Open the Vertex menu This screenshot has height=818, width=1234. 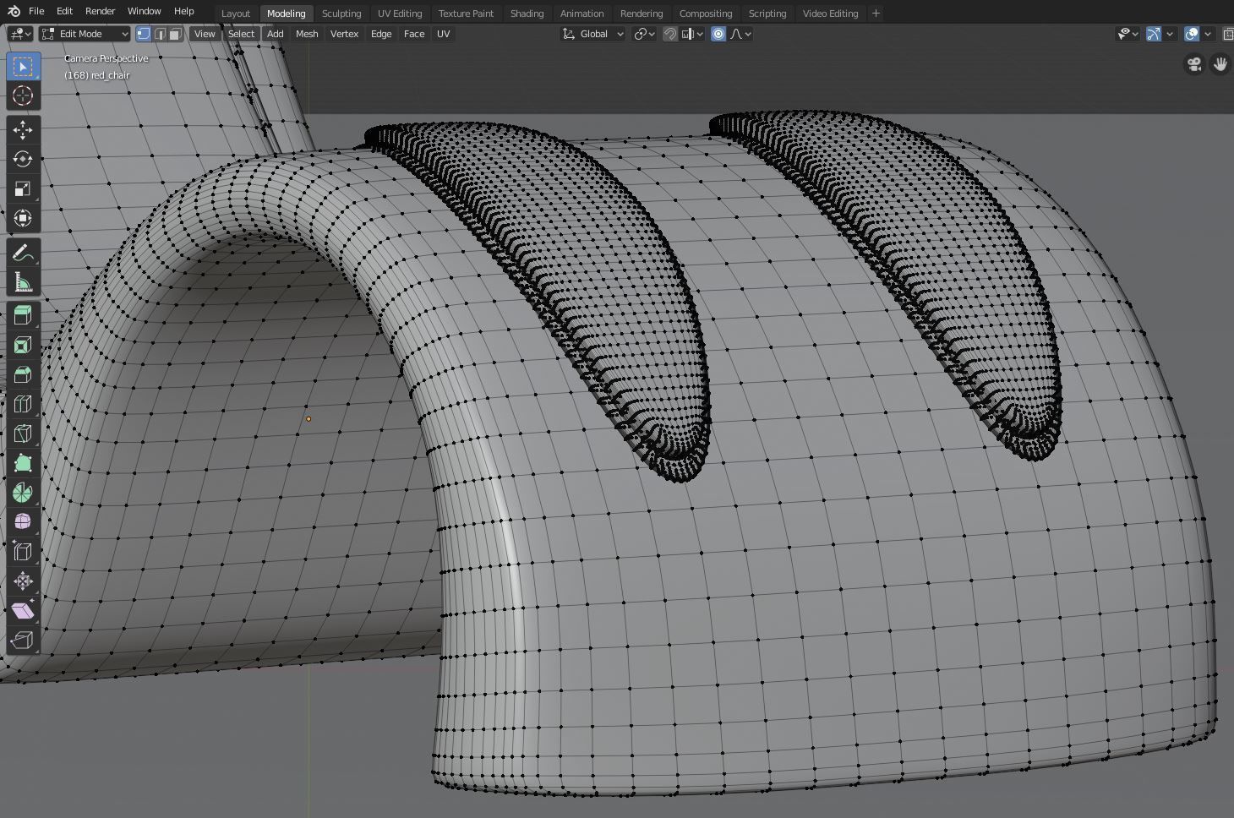(x=344, y=34)
